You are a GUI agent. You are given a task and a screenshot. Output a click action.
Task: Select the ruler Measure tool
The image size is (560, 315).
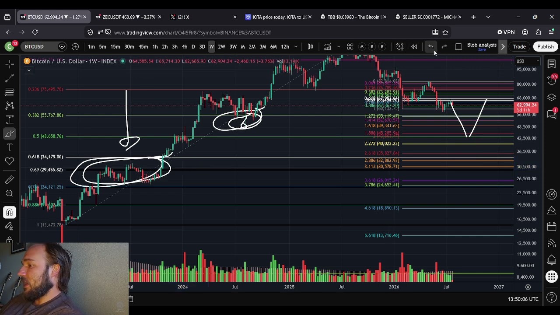coord(9,180)
